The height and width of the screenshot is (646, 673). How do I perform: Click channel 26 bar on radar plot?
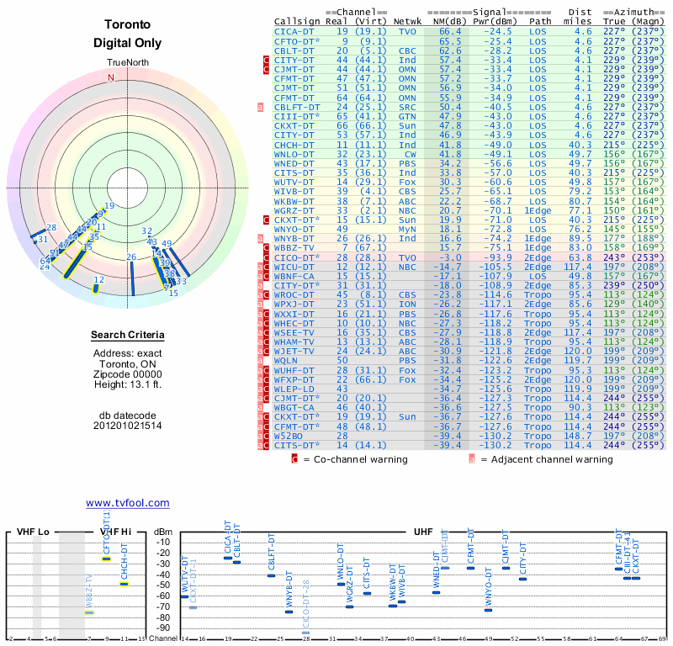[132, 278]
